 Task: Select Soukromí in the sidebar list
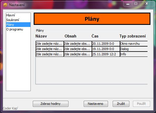click(18, 20)
